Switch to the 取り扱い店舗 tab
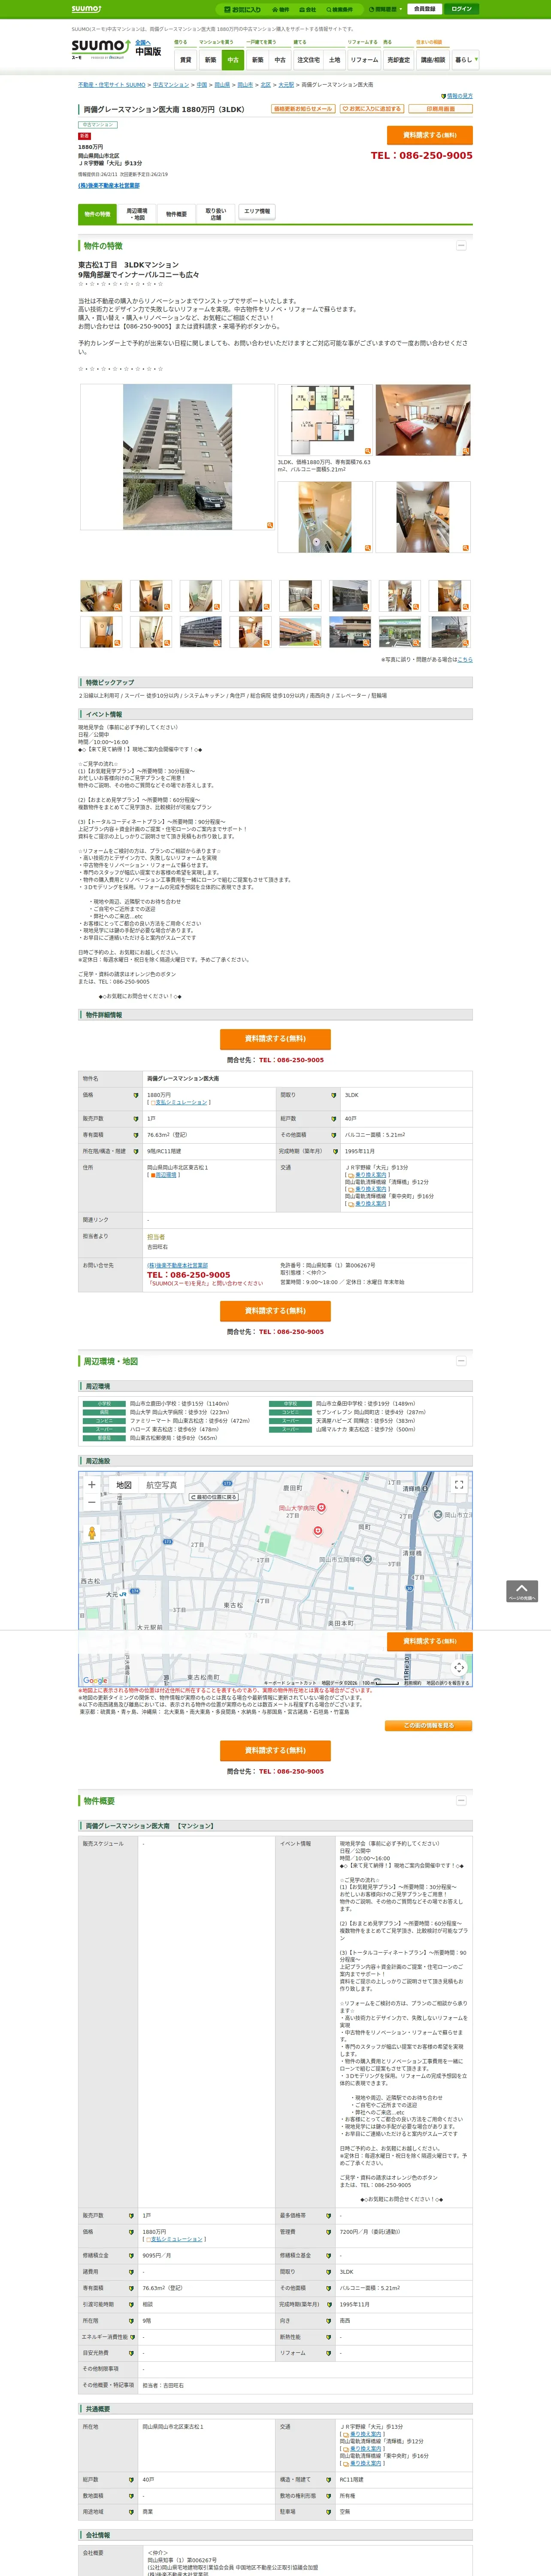The image size is (551, 2576). coord(216,214)
